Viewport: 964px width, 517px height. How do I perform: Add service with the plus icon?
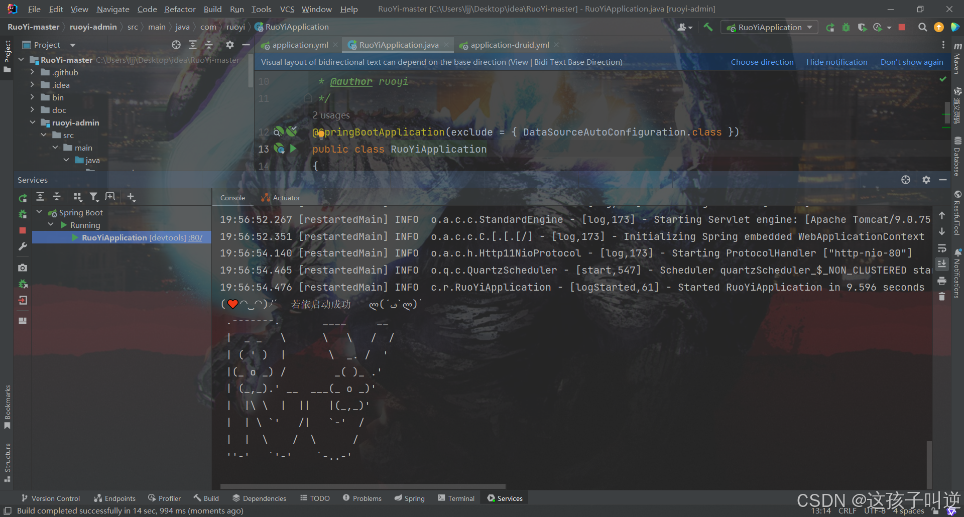131,197
